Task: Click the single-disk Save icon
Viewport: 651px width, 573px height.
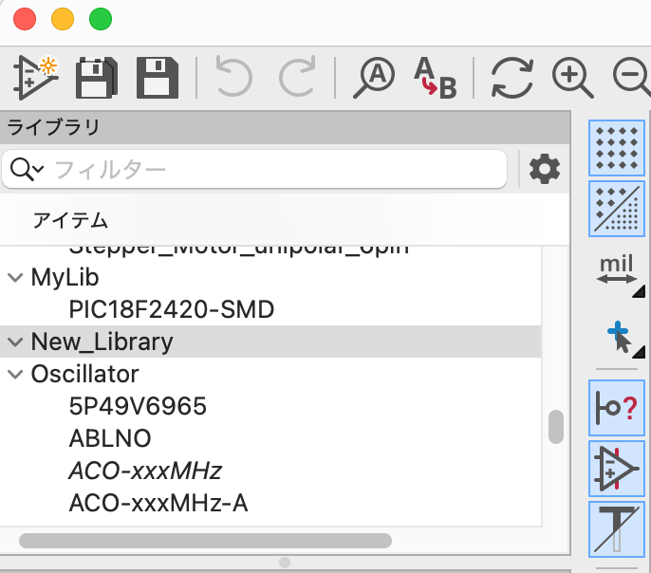Action: click(x=158, y=78)
